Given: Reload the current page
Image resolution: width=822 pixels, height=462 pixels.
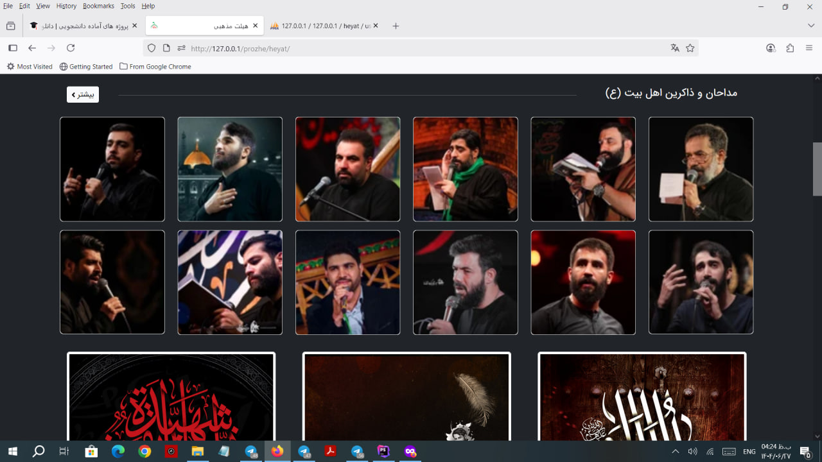Looking at the screenshot, I should tap(71, 48).
